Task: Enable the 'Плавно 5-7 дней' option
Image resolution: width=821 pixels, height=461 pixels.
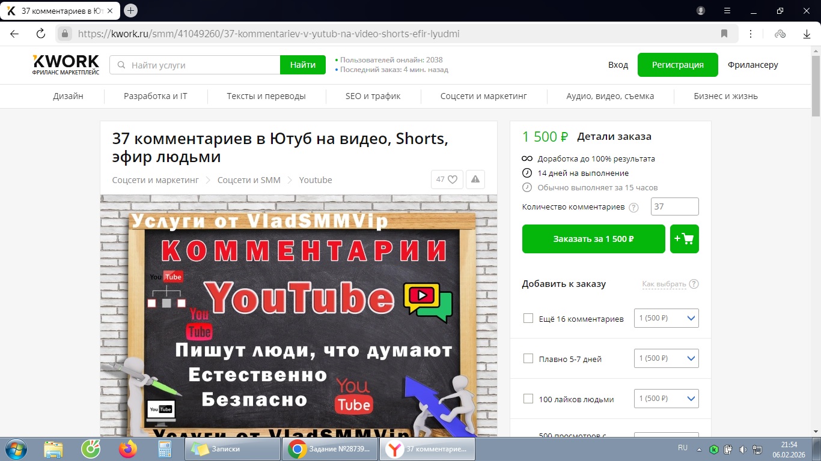Action: pyautogui.click(x=528, y=358)
